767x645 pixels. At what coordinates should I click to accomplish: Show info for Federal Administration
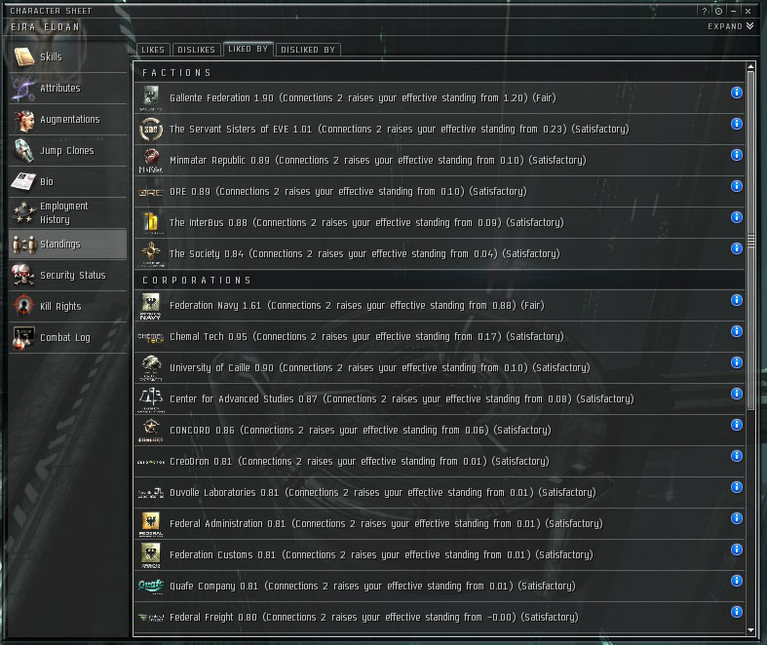[x=737, y=518]
